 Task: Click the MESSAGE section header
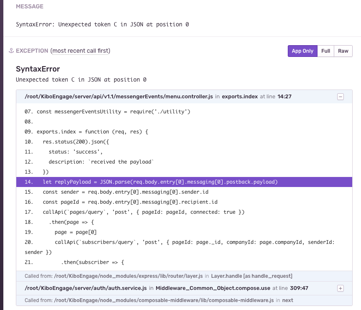click(x=29, y=6)
